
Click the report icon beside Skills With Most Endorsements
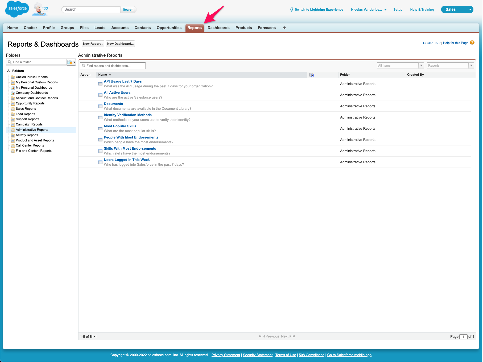tap(100, 151)
